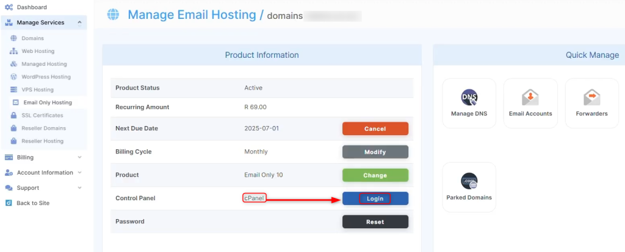Click the Reseller Domains bag icon
Screen dimensions: 625x252
tap(13, 128)
